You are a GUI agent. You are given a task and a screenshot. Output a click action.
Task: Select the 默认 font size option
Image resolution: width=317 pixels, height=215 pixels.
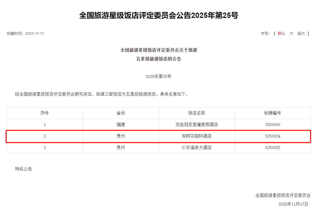tap(281, 33)
